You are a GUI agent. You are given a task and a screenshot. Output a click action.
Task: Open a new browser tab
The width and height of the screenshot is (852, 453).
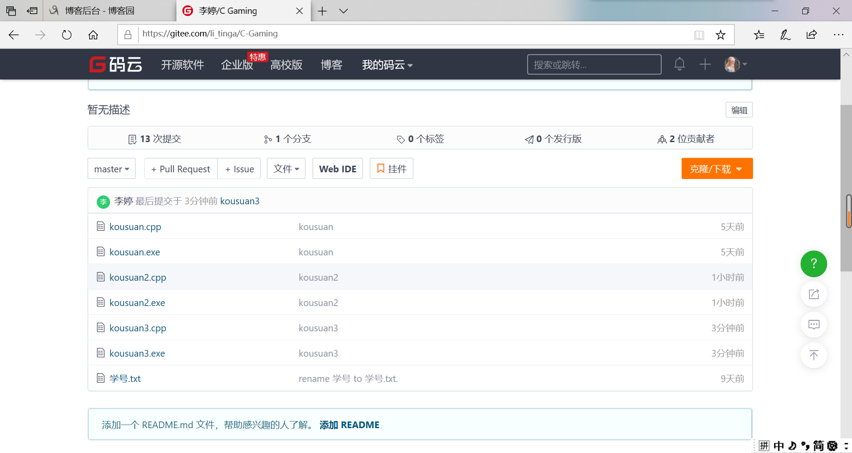322,11
